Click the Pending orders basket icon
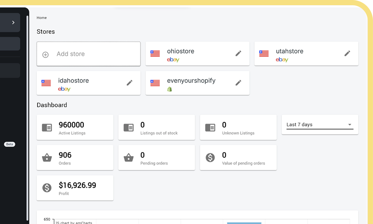This screenshot has height=224, width=373. [129, 158]
